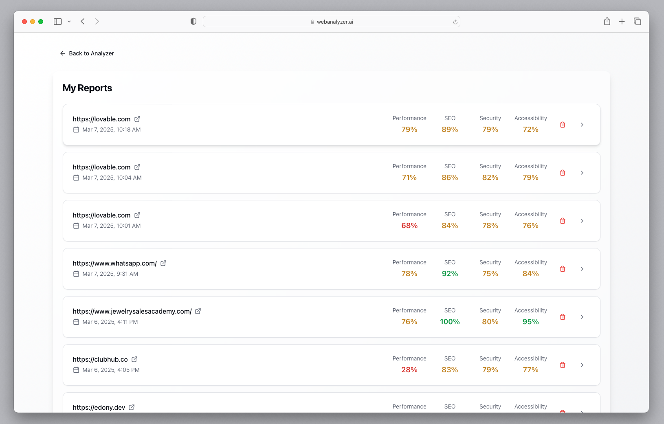
Task: Click the webanalyzer.ai address bar
Action: (332, 22)
